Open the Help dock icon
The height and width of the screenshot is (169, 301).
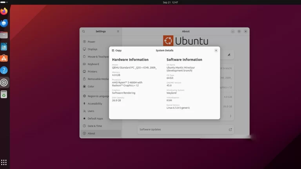click(x=4, y=70)
